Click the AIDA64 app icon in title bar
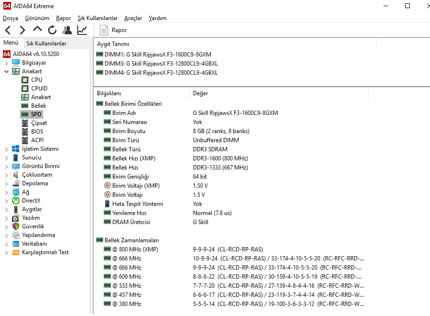 pyautogui.click(x=7, y=6)
